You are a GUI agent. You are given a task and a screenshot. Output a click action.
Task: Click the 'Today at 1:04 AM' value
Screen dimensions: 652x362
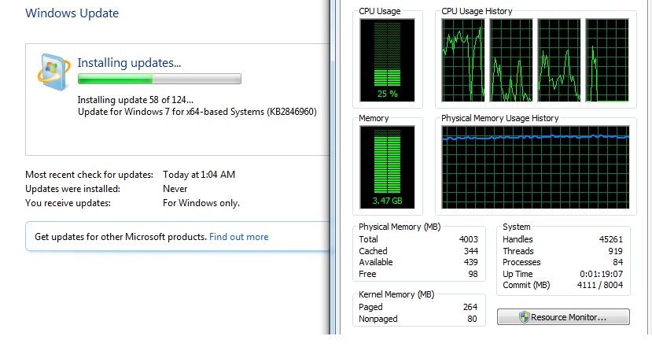pyautogui.click(x=199, y=175)
